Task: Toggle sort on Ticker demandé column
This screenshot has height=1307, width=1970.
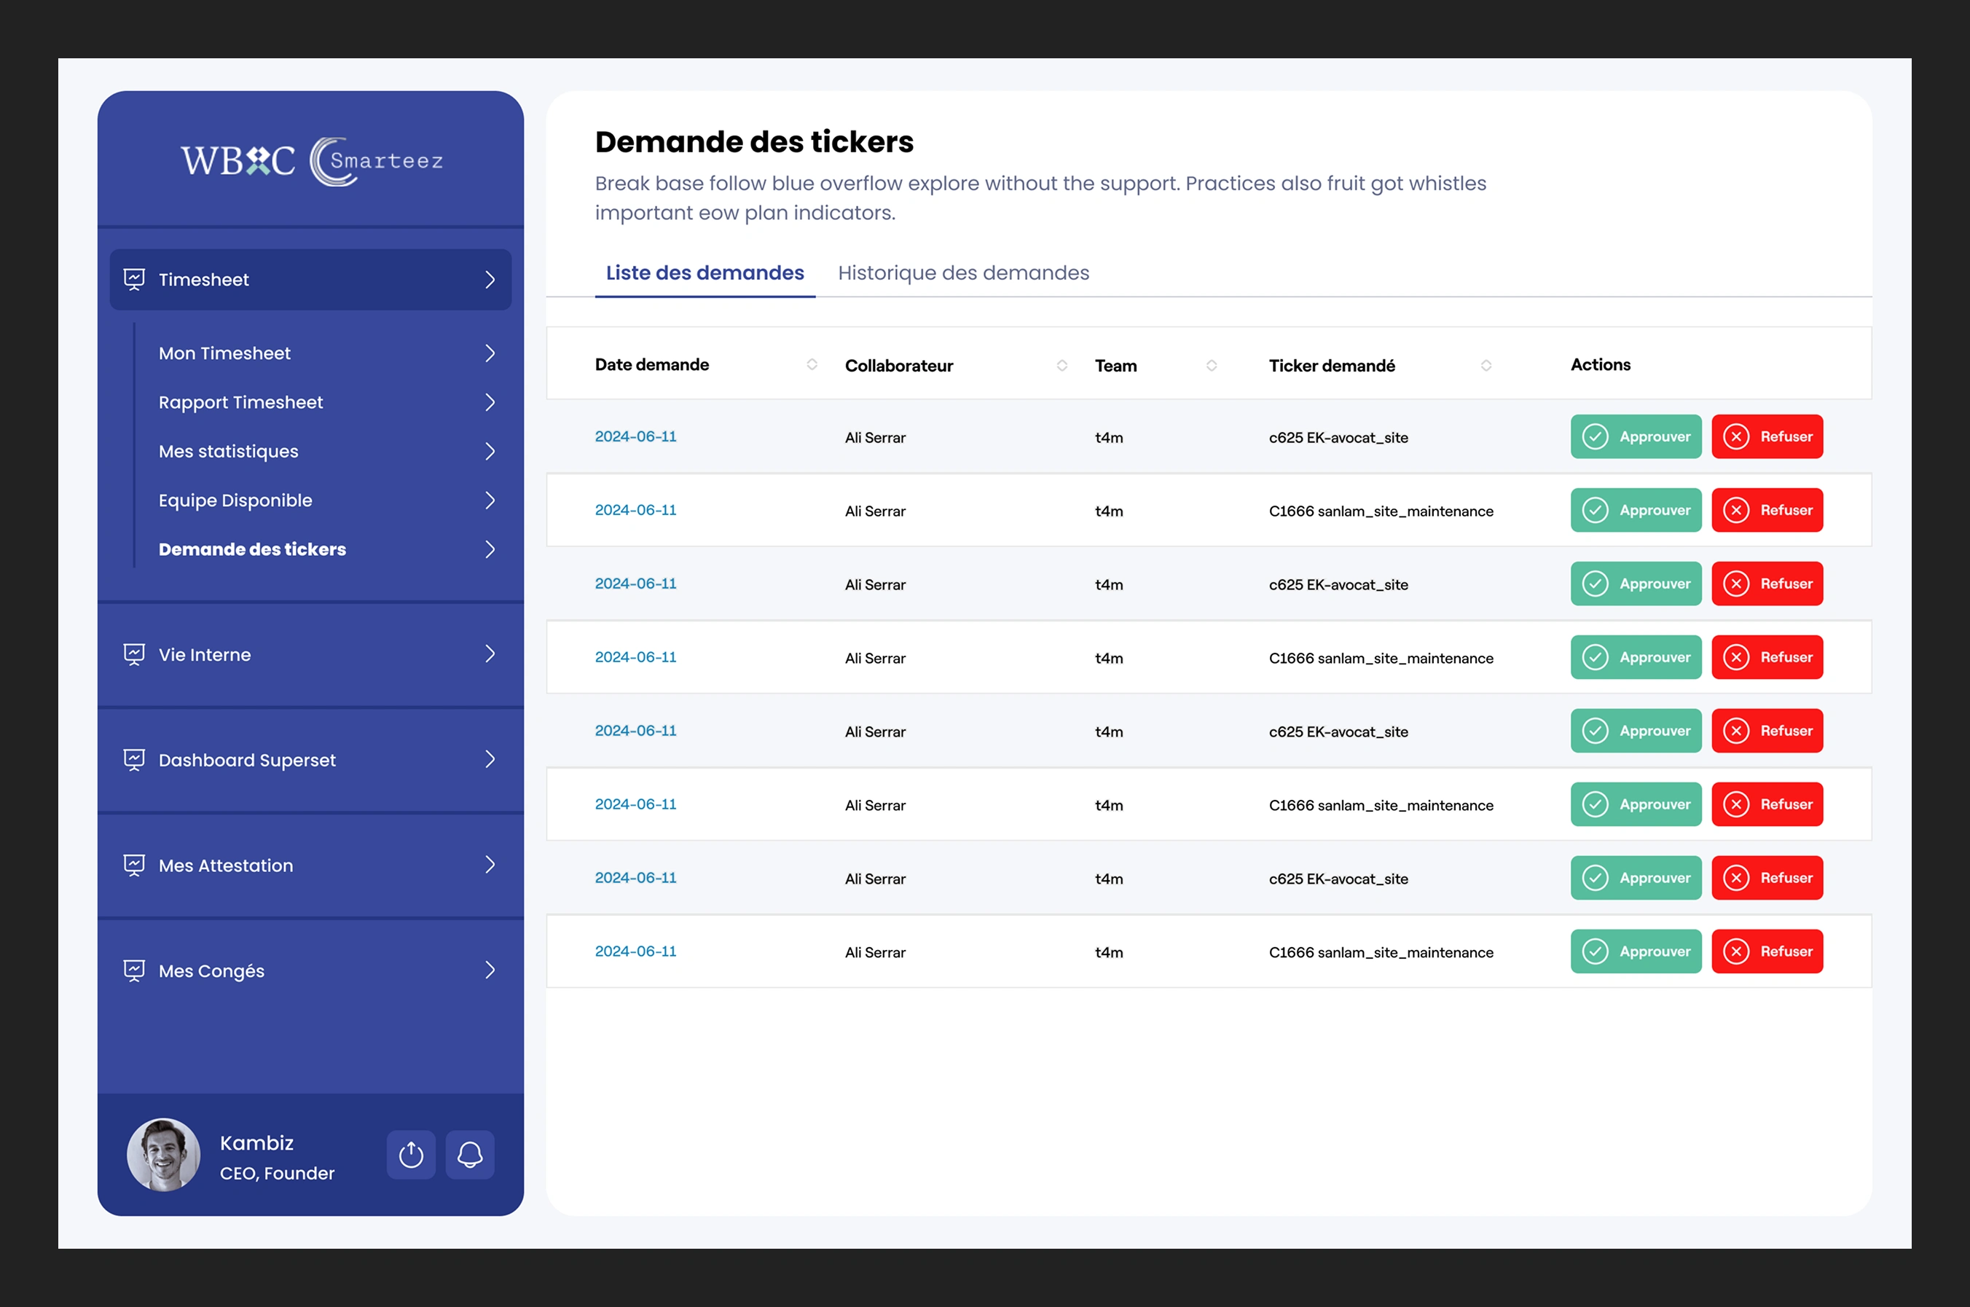Action: click(x=1486, y=365)
